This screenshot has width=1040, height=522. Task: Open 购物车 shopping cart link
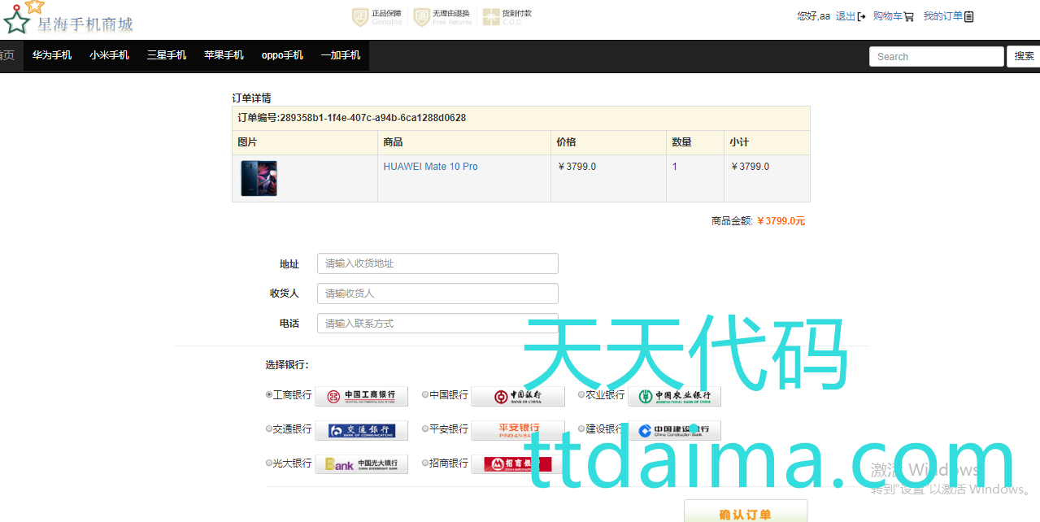coord(892,16)
